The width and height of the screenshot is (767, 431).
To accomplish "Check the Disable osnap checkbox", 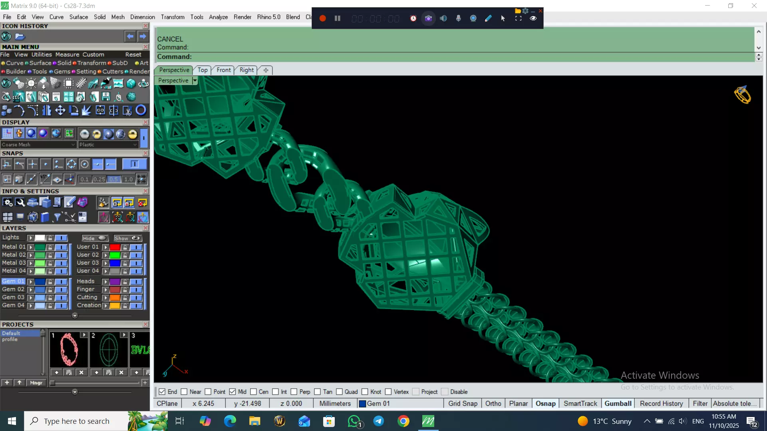I will (445, 392).
